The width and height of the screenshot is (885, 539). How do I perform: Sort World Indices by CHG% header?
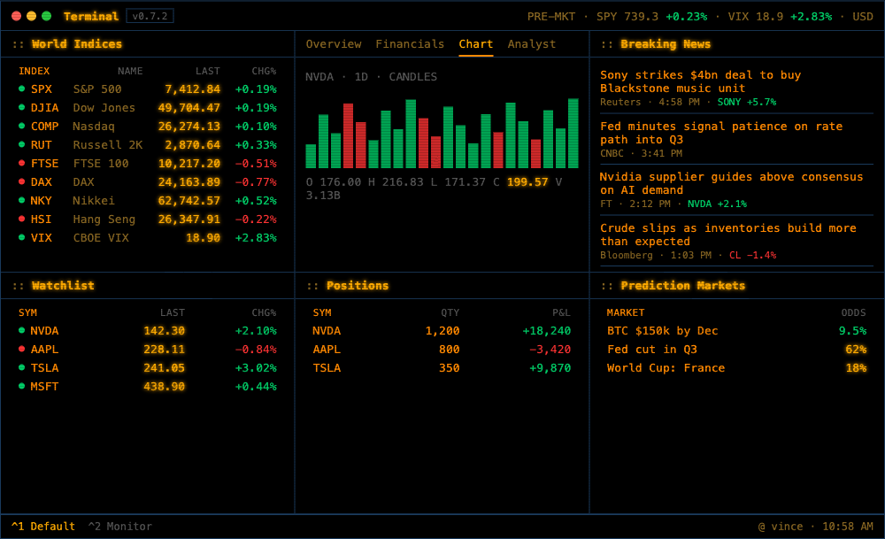264,71
